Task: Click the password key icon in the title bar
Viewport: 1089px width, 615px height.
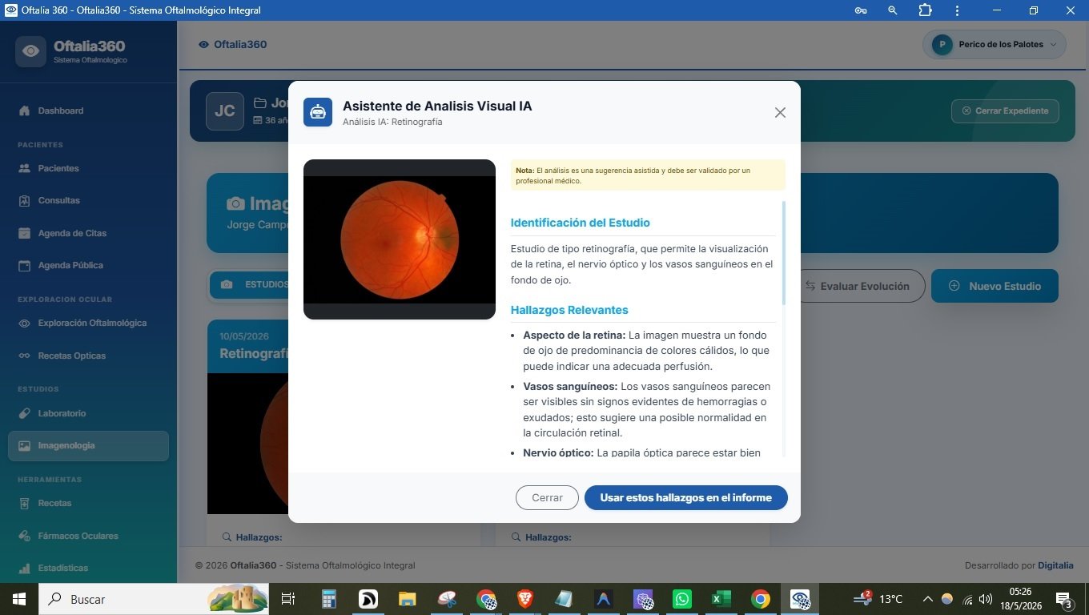Action: 861,10
